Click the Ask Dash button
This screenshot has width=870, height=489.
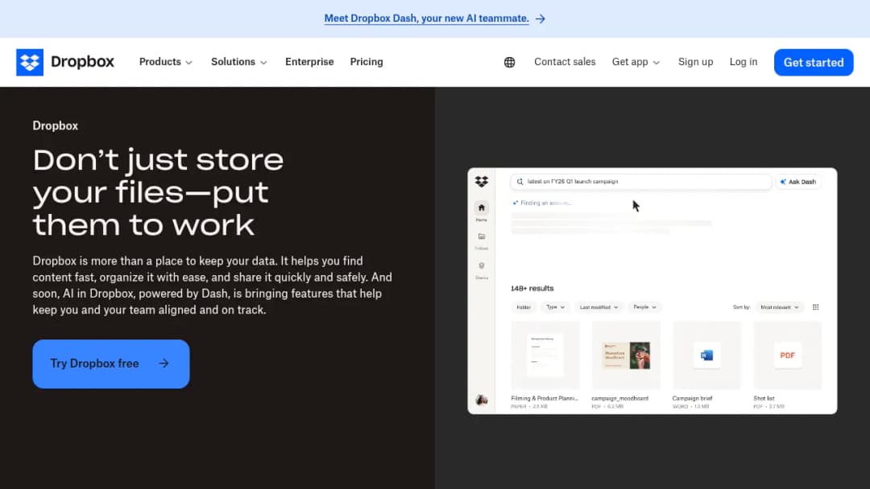[797, 182]
